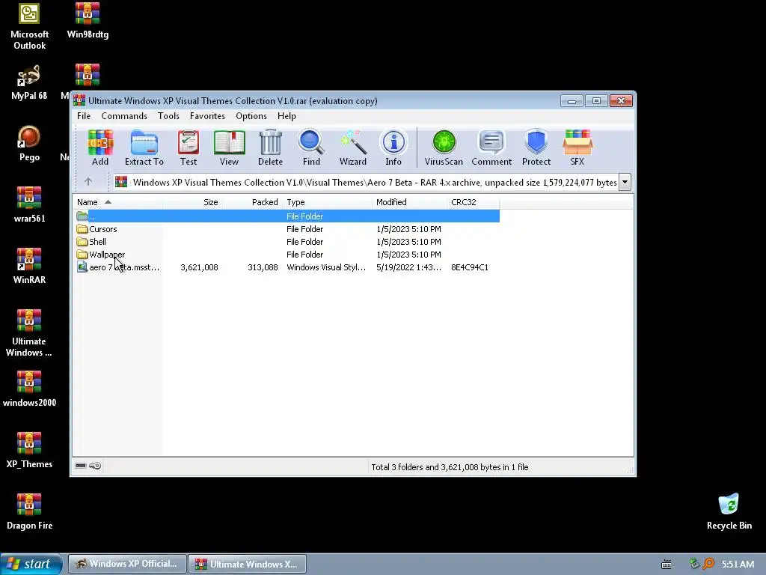
Task: Click the Protect shield icon
Action: tap(536, 147)
